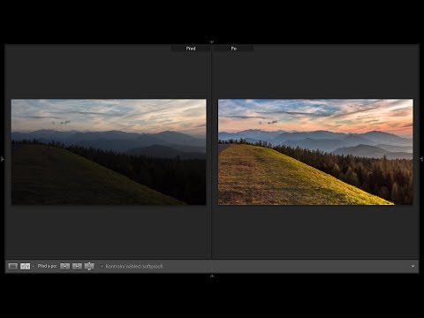Switch to Loupe single-image view
Screen dimensions: 424x318
(x=13, y=266)
